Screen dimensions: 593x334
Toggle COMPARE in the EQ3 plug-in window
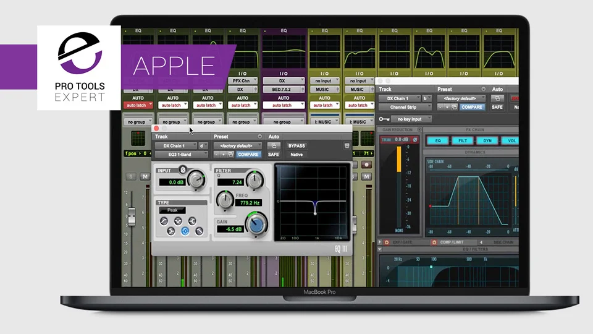tap(248, 155)
